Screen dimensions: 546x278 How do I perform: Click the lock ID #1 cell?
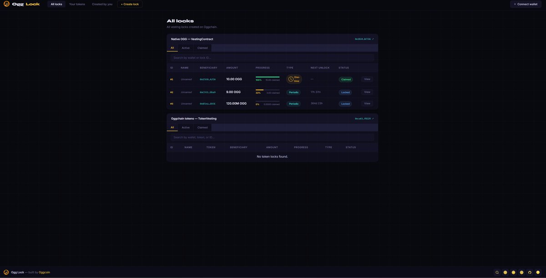pos(172,80)
